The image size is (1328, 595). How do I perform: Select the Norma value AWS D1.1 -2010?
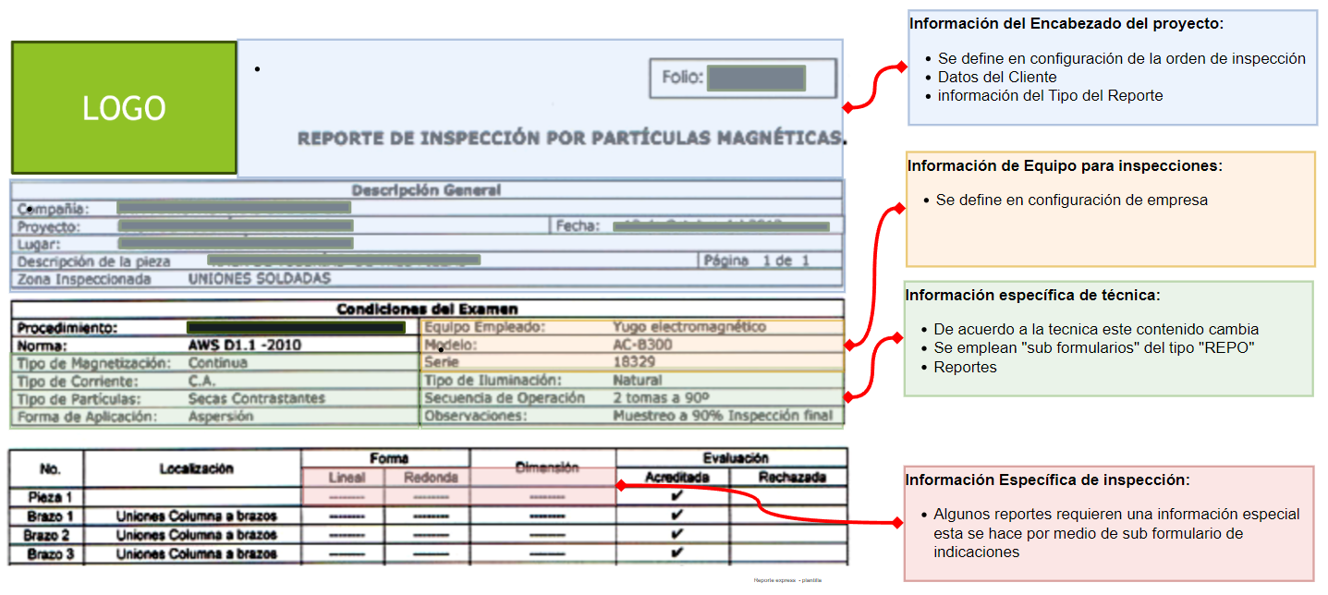[x=244, y=346]
